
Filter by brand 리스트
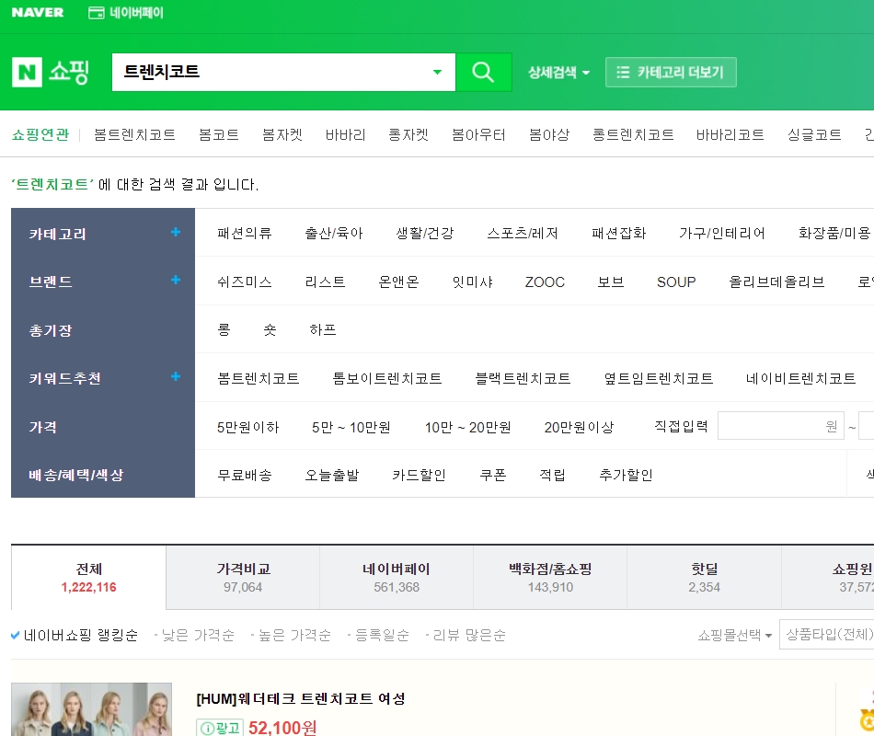(325, 282)
